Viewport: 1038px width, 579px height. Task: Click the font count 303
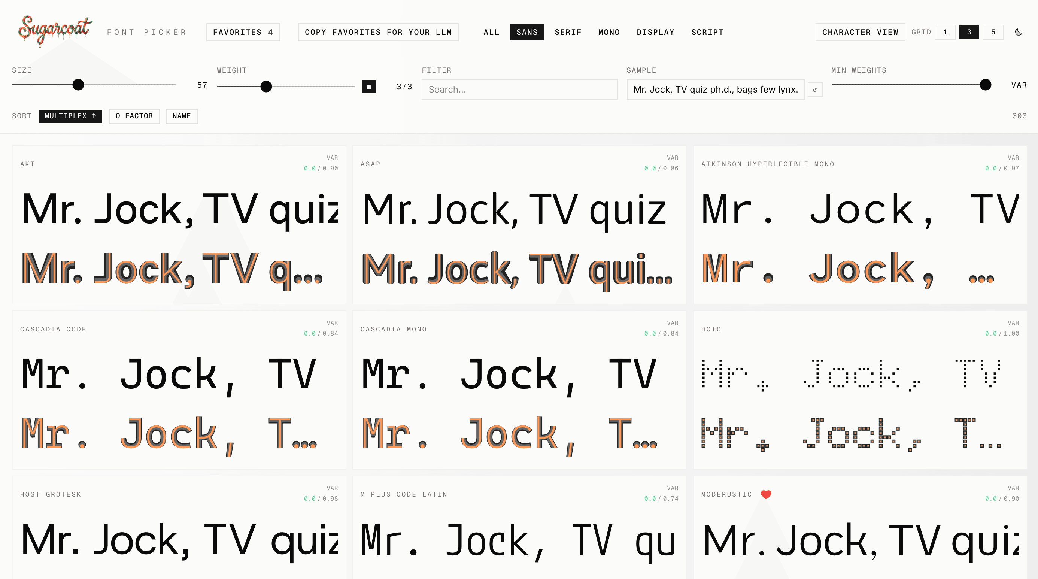[x=1019, y=116]
